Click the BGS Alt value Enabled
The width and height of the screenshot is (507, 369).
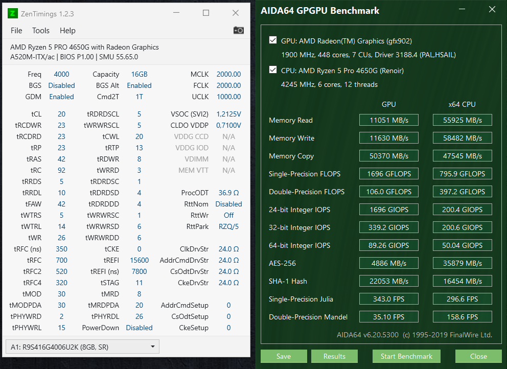click(x=139, y=85)
